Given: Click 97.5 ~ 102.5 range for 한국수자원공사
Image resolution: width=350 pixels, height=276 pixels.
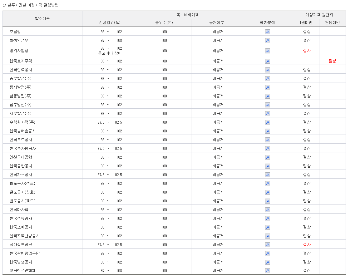Looking at the screenshot, I should (110, 149).
